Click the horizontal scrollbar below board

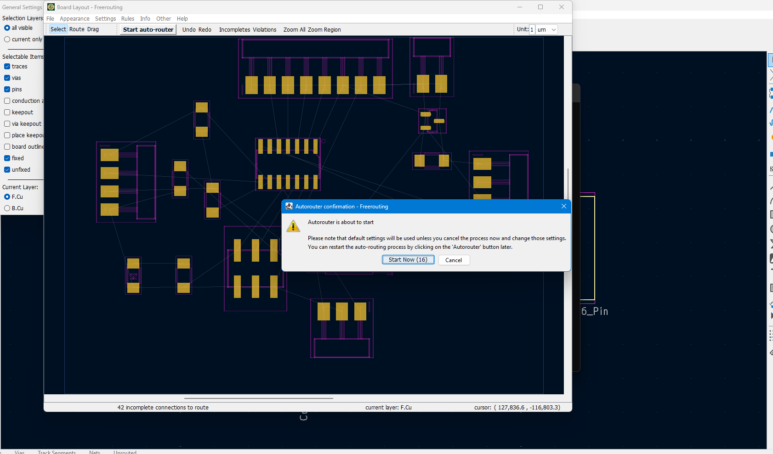(x=258, y=398)
